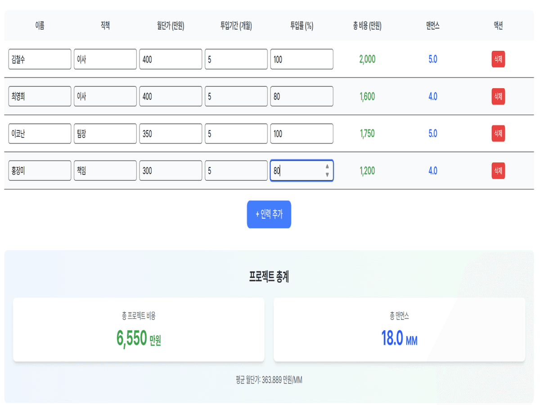Image resolution: width=540 pixels, height=405 pixels.
Task: Click 최영희's 직책 field showing 이사
Action: (105, 96)
